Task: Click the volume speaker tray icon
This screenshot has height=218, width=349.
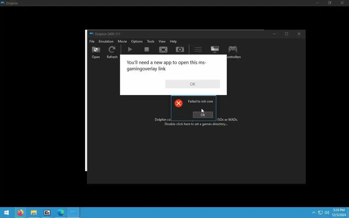Action: tap(327, 213)
